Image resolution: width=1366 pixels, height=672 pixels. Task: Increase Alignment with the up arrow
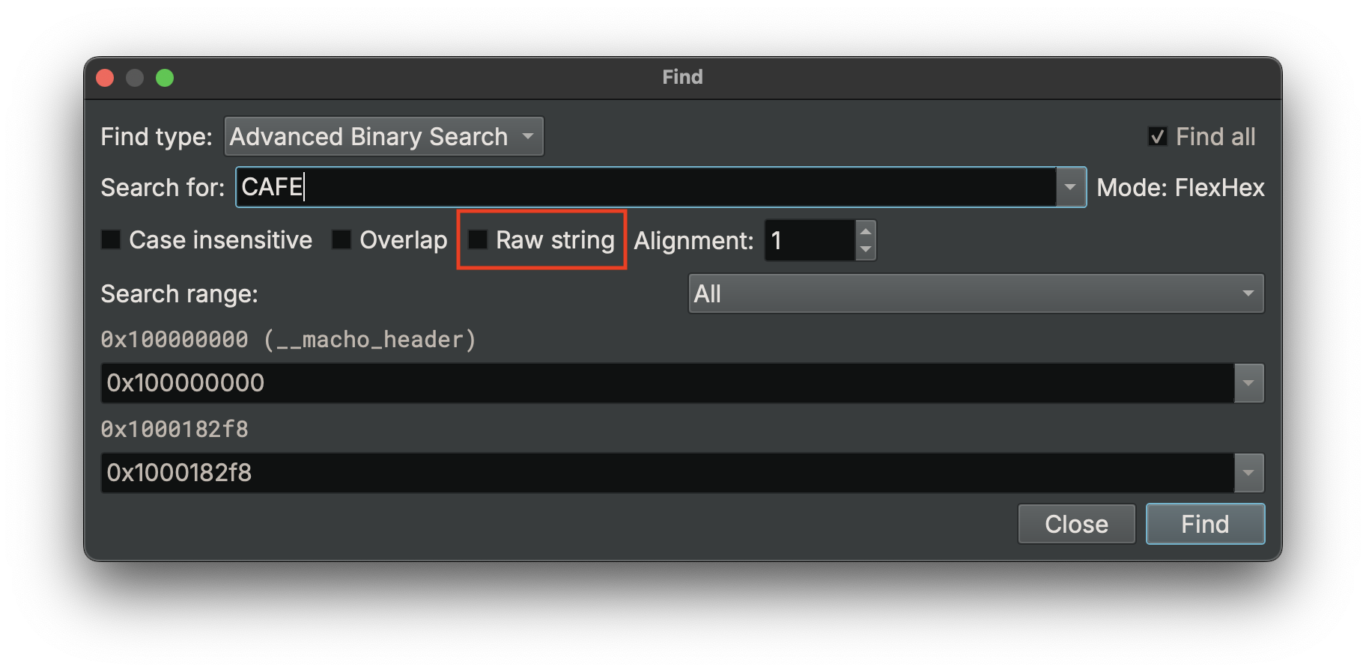[x=866, y=230]
